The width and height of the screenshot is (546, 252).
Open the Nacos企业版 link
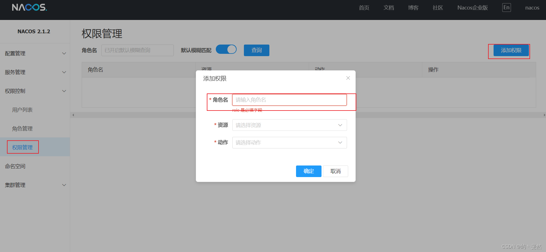(x=472, y=8)
